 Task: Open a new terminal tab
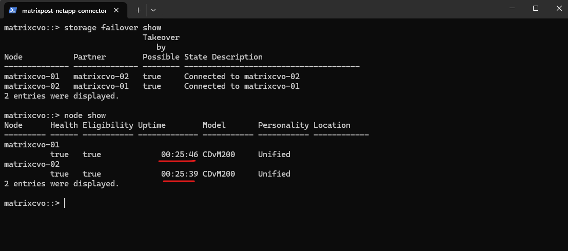(138, 10)
